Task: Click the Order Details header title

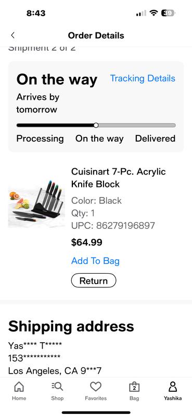Action: point(96,36)
